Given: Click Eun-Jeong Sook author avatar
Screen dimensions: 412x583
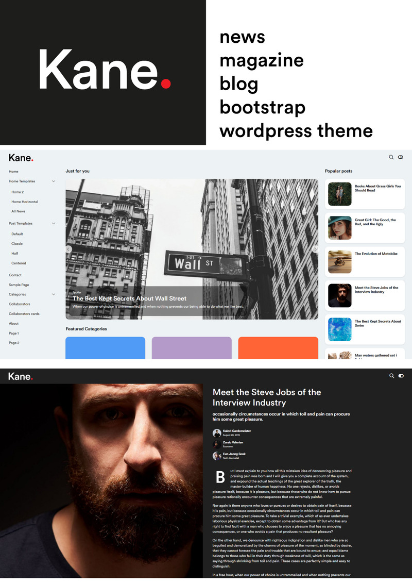Looking at the screenshot, I should tap(217, 456).
